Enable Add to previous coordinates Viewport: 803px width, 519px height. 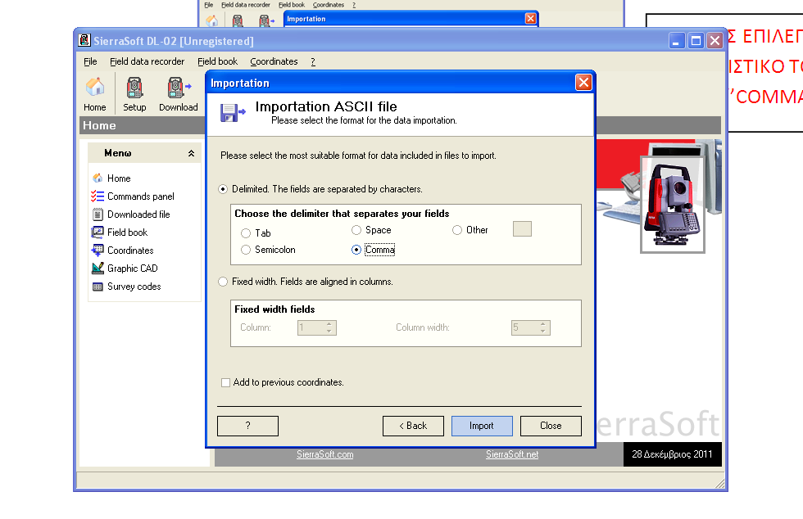225,383
